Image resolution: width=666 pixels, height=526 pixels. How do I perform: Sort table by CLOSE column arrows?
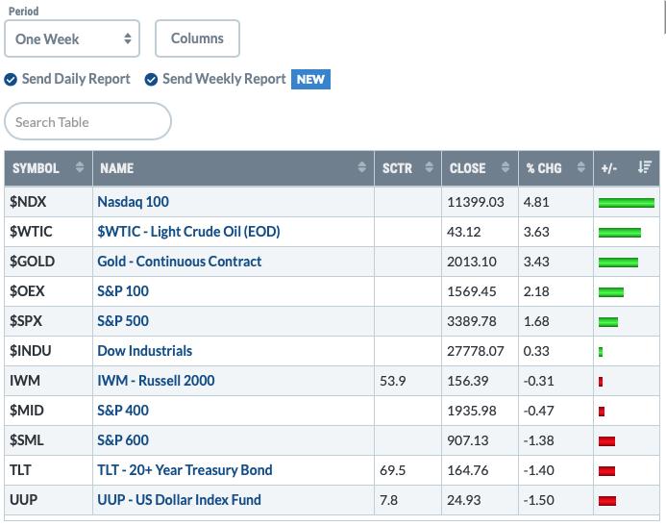point(505,167)
